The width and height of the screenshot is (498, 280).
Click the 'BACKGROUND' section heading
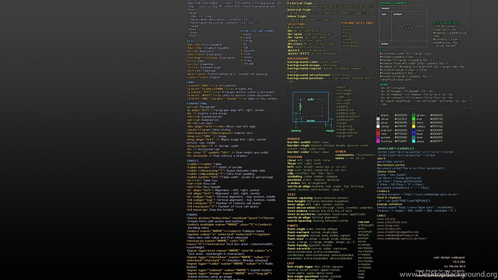[x=298, y=58]
